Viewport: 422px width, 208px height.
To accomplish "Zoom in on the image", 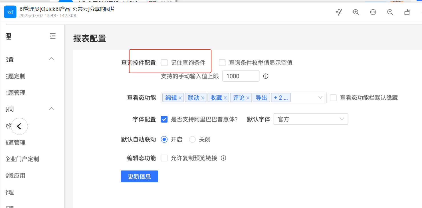I will click(356, 12).
